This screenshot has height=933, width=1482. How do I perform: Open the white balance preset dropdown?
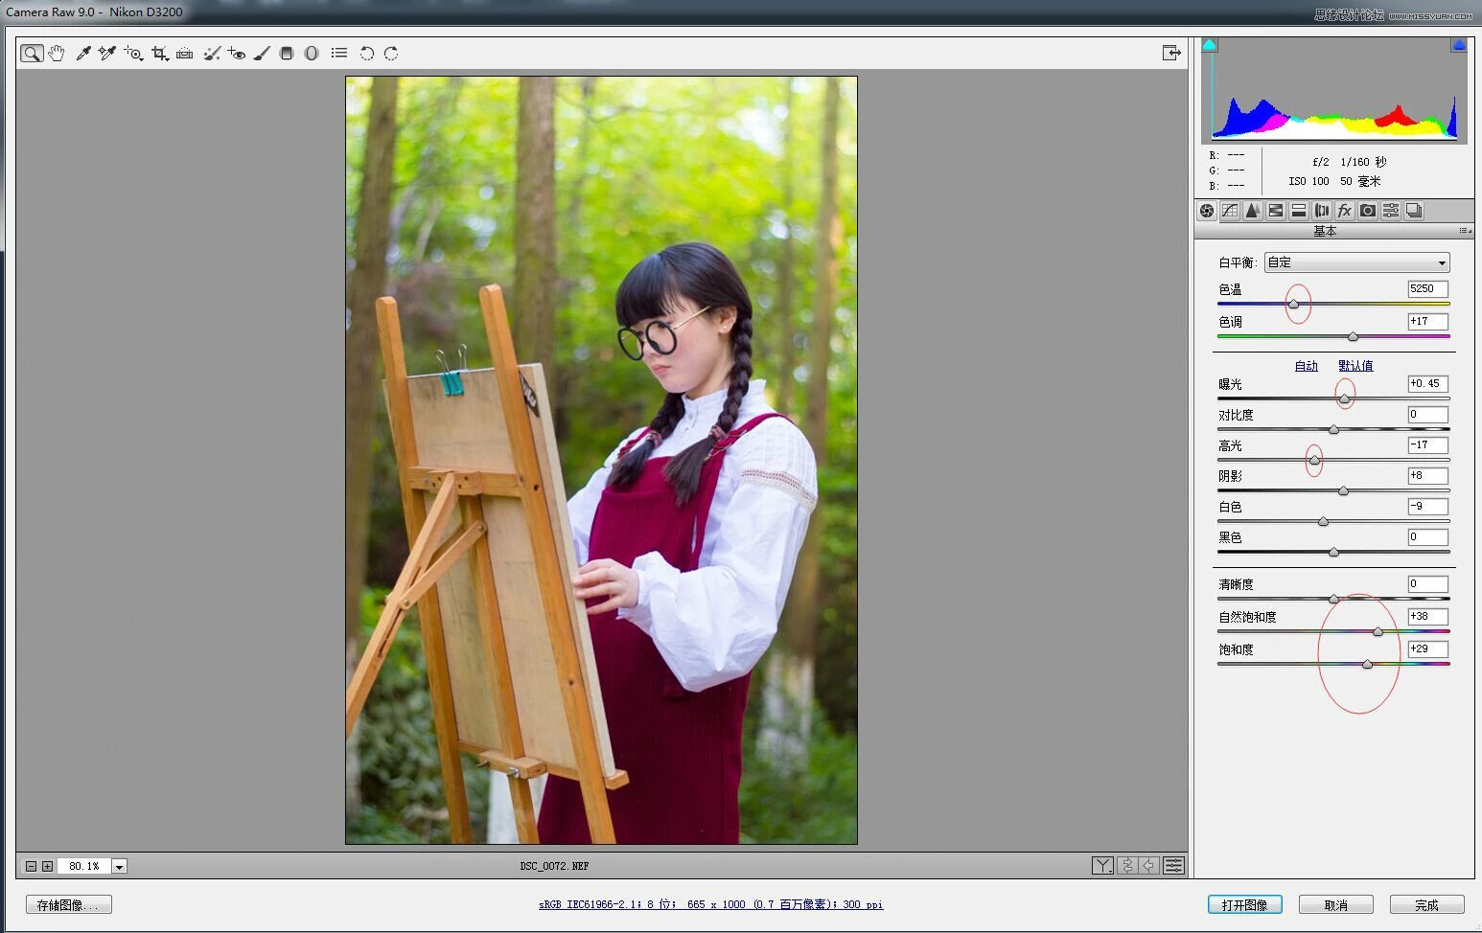[1356, 262]
